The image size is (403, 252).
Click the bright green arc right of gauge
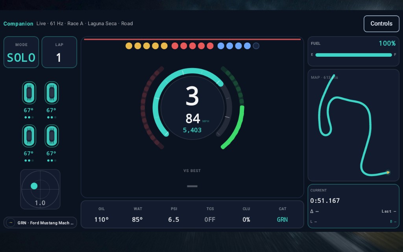coord(238,128)
